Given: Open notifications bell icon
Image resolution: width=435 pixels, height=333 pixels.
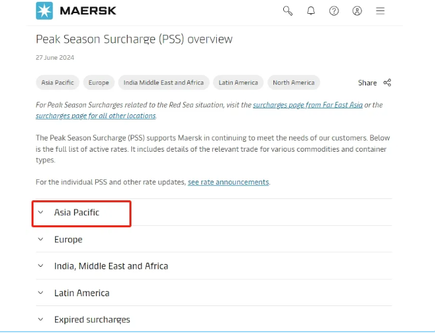Looking at the screenshot, I should (311, 11).
